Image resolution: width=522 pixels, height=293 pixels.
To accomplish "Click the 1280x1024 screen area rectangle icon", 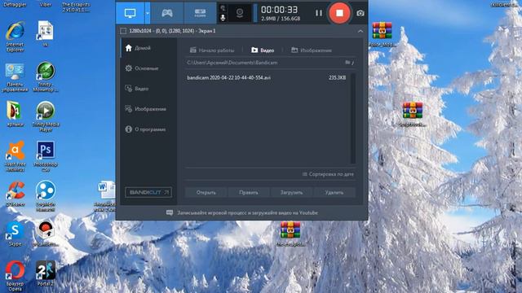I will (123, 31).
